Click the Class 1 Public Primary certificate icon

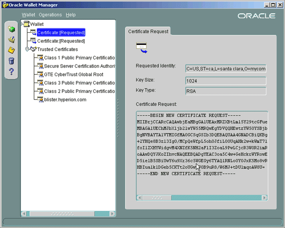click(x=40, y=58)
